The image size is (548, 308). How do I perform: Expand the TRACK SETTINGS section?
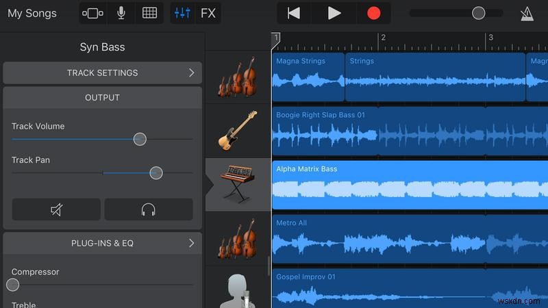[102, 73]
